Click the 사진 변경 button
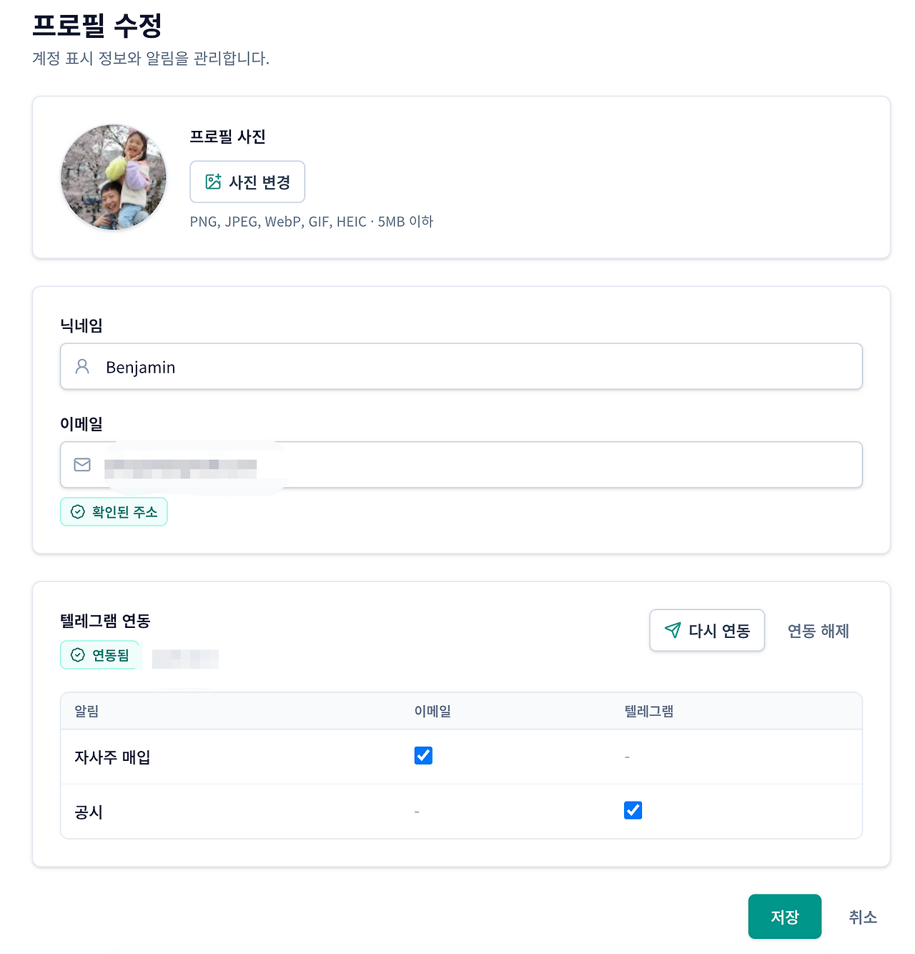This screenshot has width=915, height=954. click(247, 182)
